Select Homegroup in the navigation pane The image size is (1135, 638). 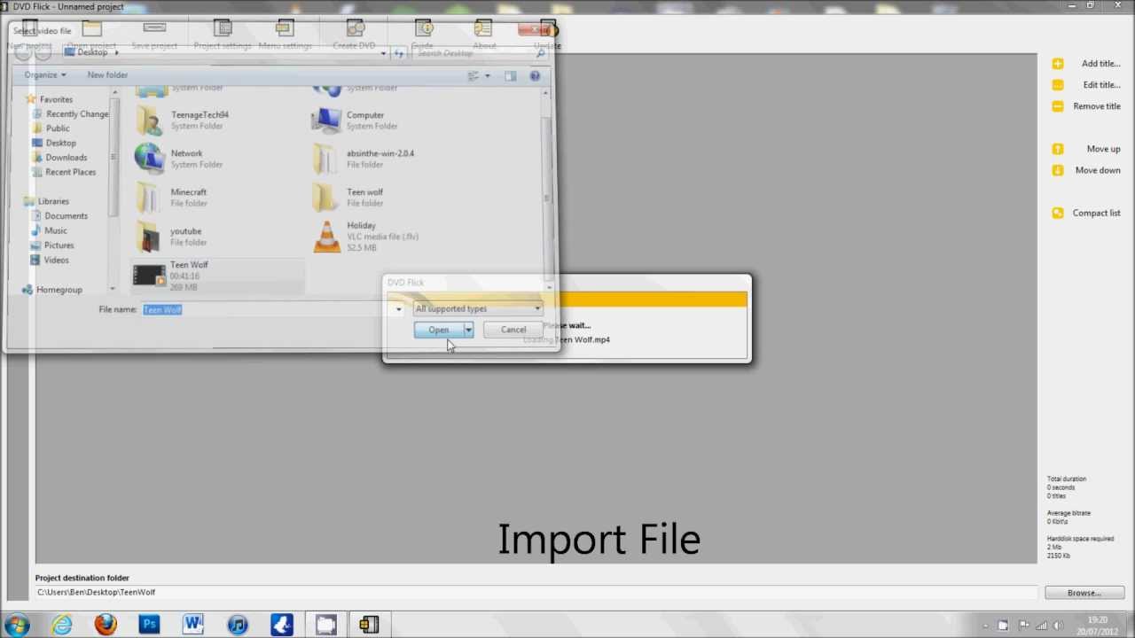(59, 290)
